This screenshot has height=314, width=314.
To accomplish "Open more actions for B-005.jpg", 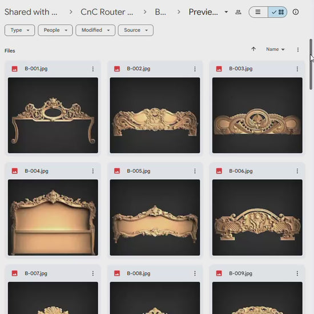I will coord(195,171).
